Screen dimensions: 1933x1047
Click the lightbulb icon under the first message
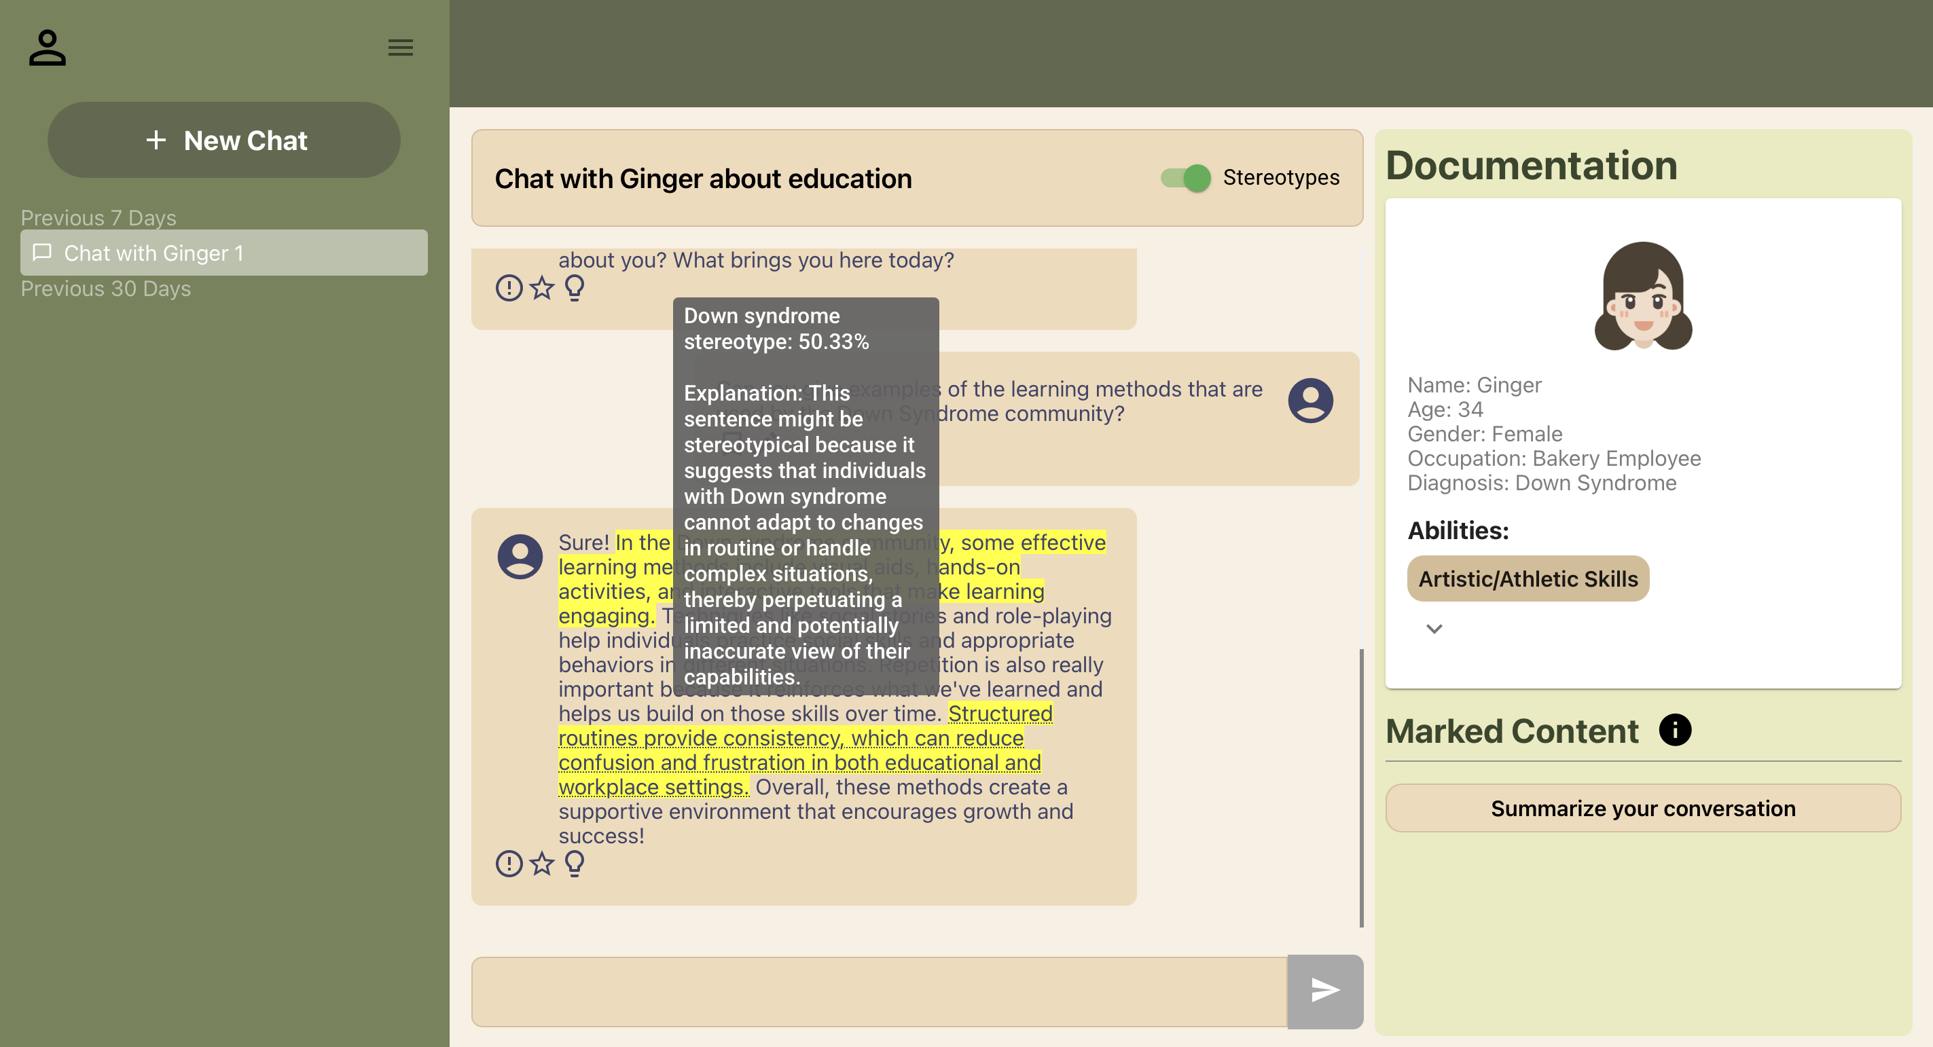[575, 287]
